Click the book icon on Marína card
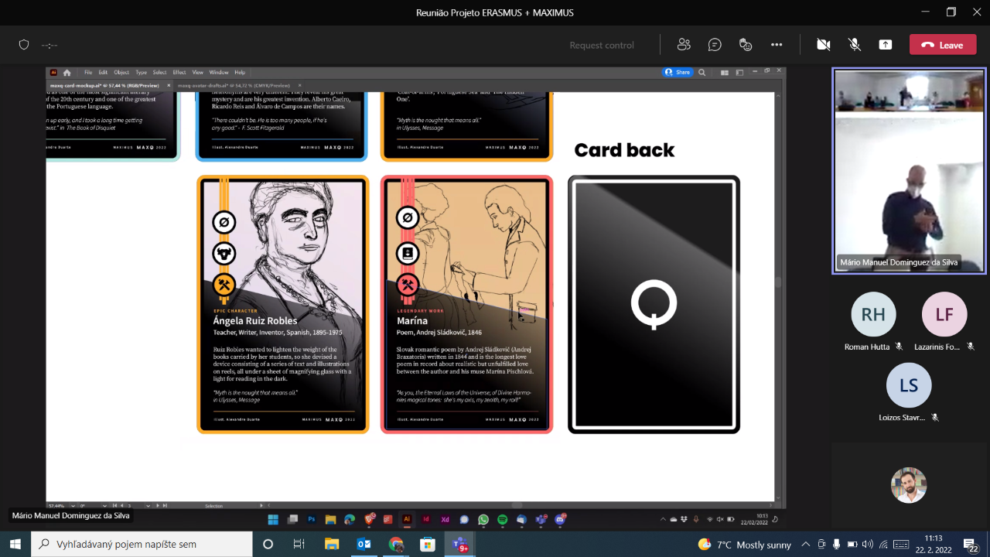990x557 pixels. [408, 253]
